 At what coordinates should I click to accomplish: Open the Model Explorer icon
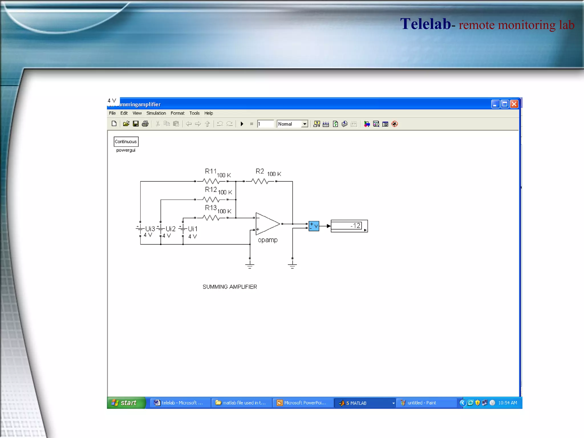click(x=376, y=124)
